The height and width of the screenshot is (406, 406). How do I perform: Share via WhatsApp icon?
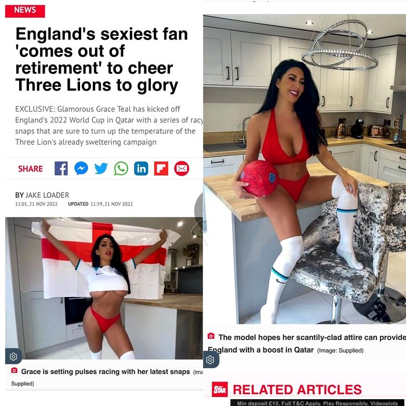121,169
